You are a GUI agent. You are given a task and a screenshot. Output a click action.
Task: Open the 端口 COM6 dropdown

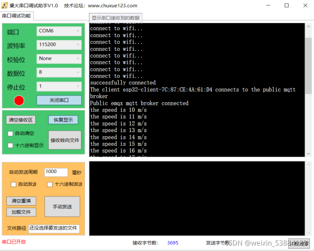(59, 31)
